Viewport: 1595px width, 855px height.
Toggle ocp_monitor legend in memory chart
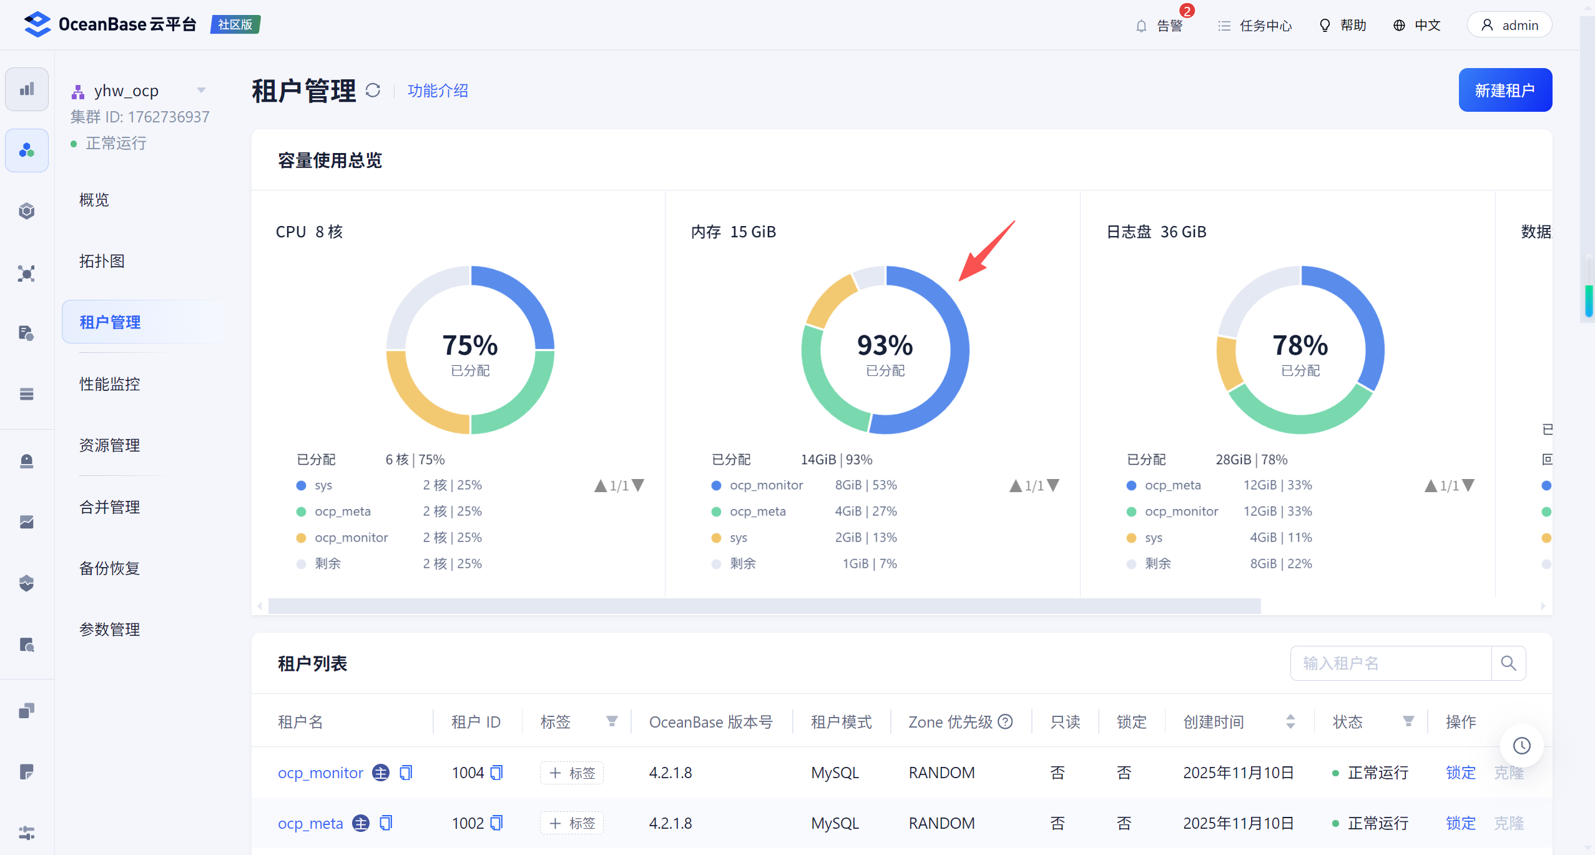pos(766,485)
